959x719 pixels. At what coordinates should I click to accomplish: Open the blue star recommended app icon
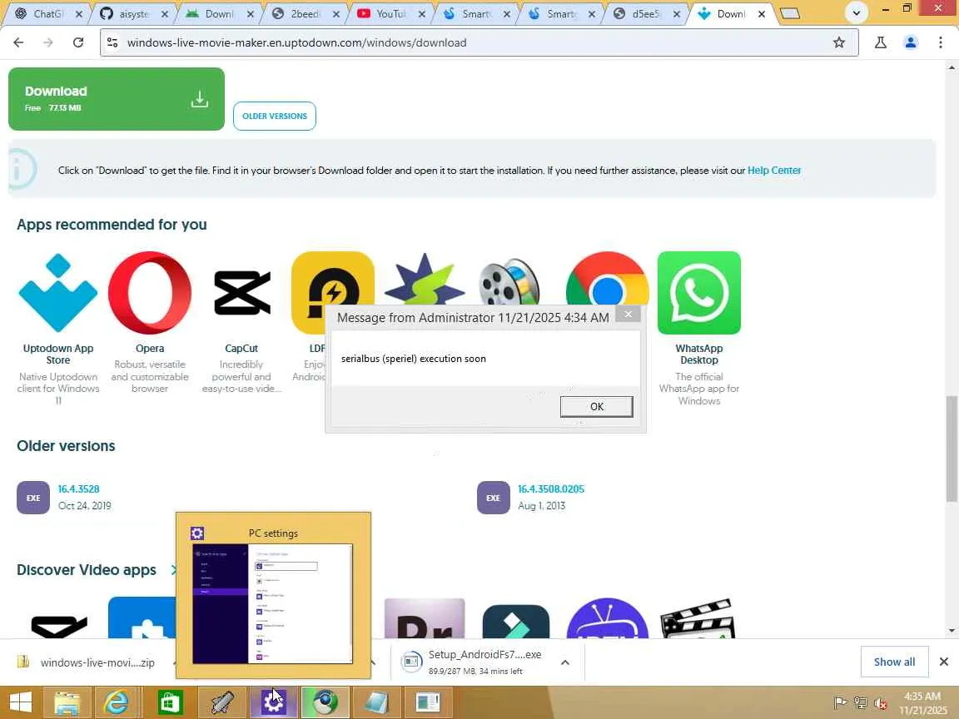425,279
